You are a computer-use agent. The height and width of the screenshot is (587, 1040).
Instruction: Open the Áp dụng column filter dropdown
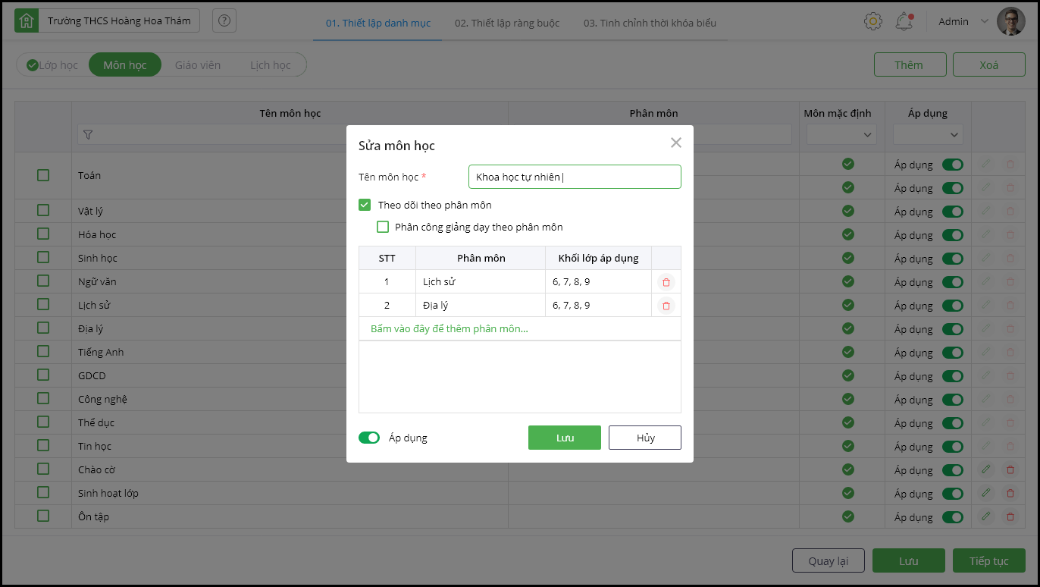point(928,135)
